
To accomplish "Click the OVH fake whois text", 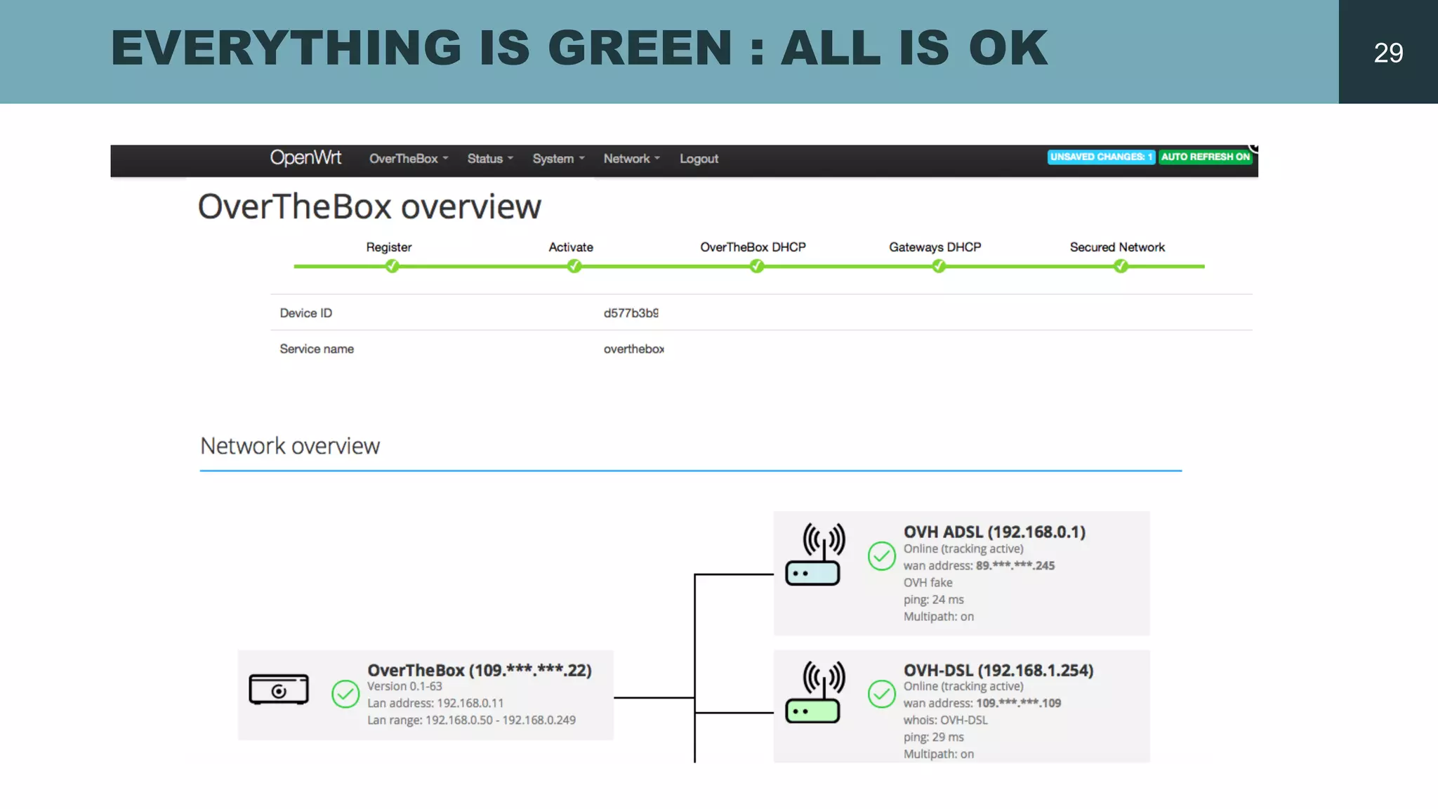I will [x=928, y=582].
